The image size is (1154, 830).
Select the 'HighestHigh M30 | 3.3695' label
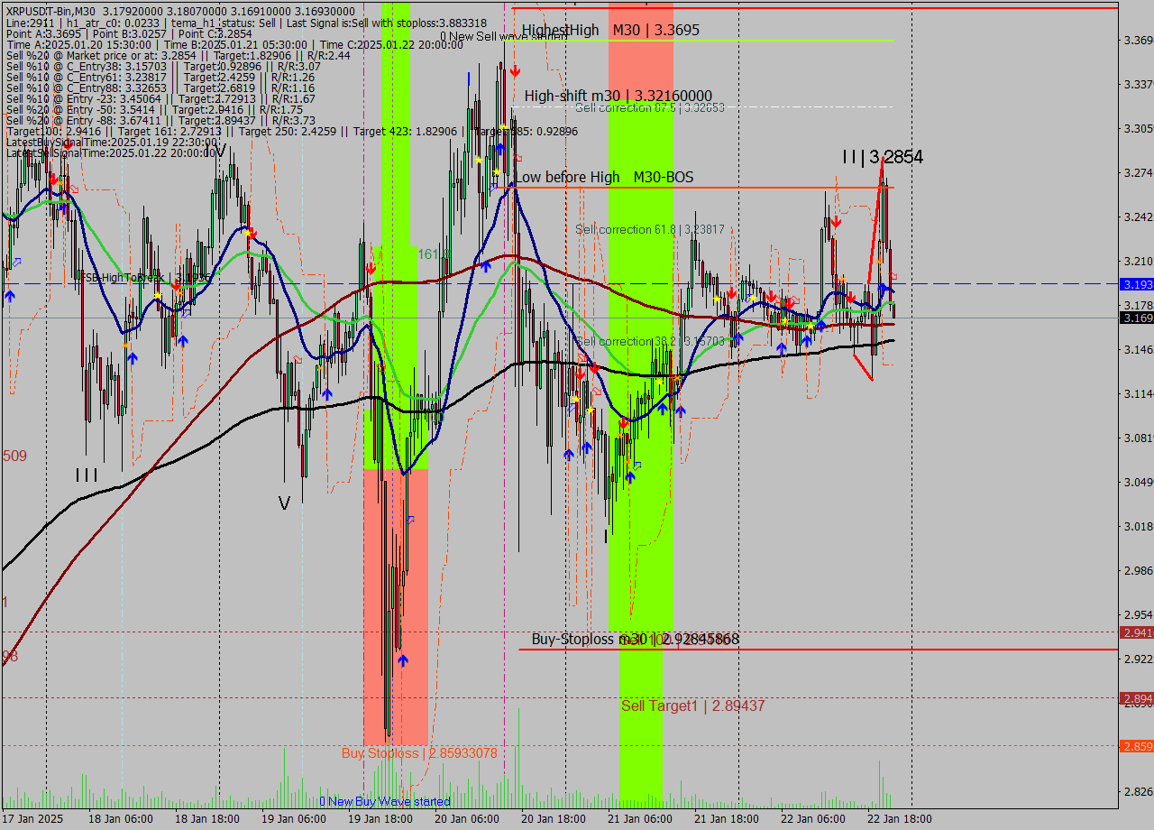click(610, 31)
